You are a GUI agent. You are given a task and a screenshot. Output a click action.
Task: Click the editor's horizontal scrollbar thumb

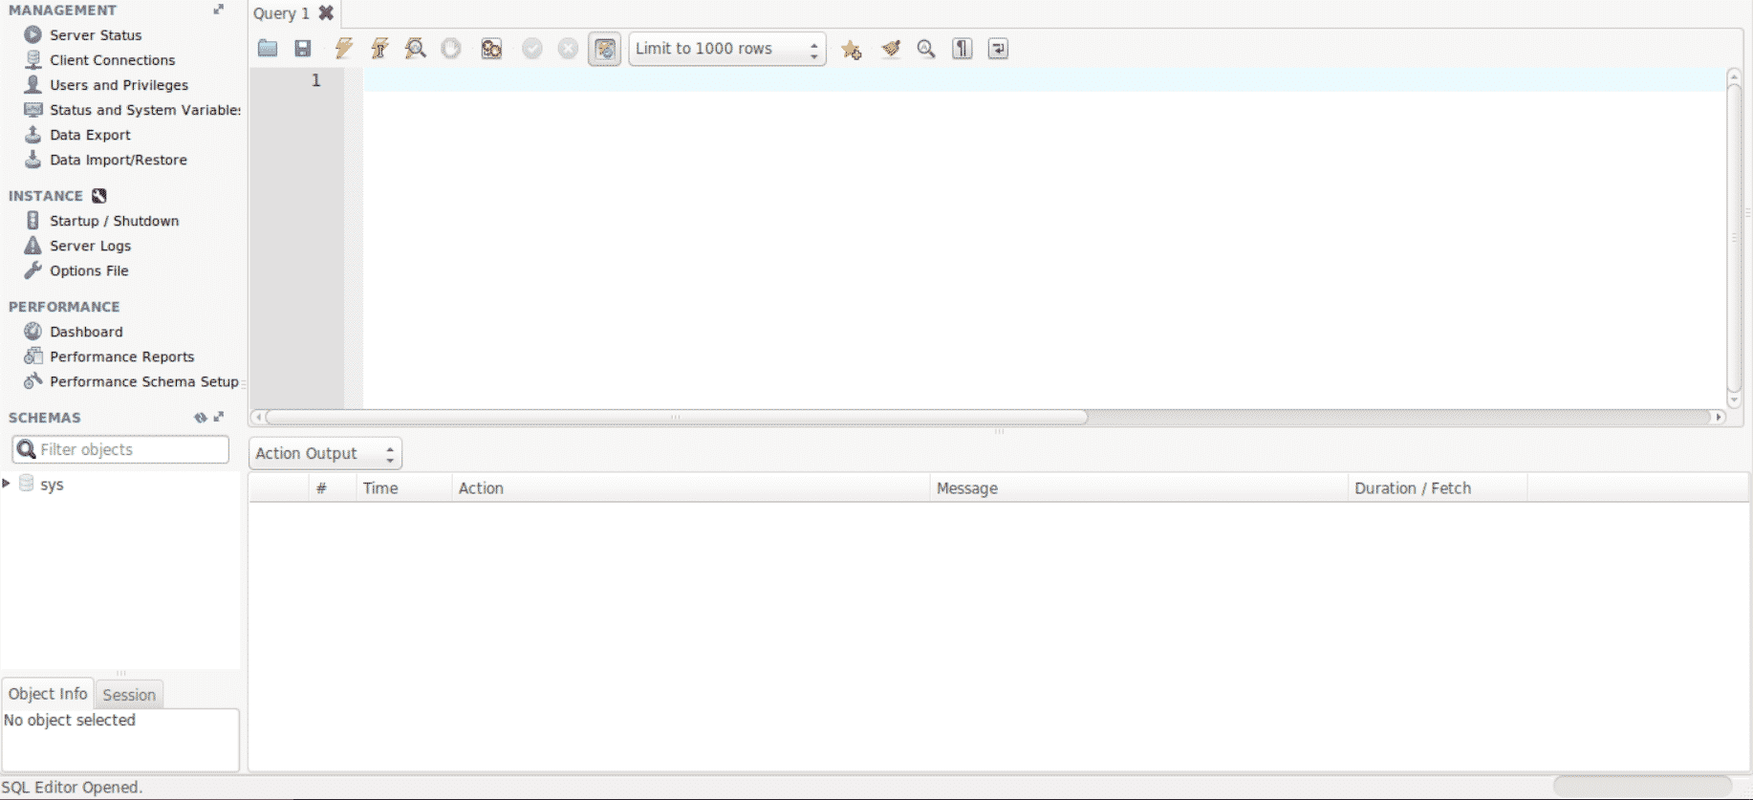pos(677,417)
